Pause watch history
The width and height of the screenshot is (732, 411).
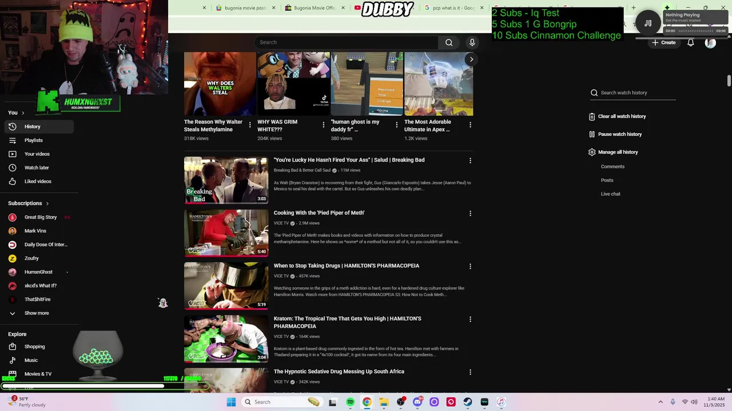point(620,134)
